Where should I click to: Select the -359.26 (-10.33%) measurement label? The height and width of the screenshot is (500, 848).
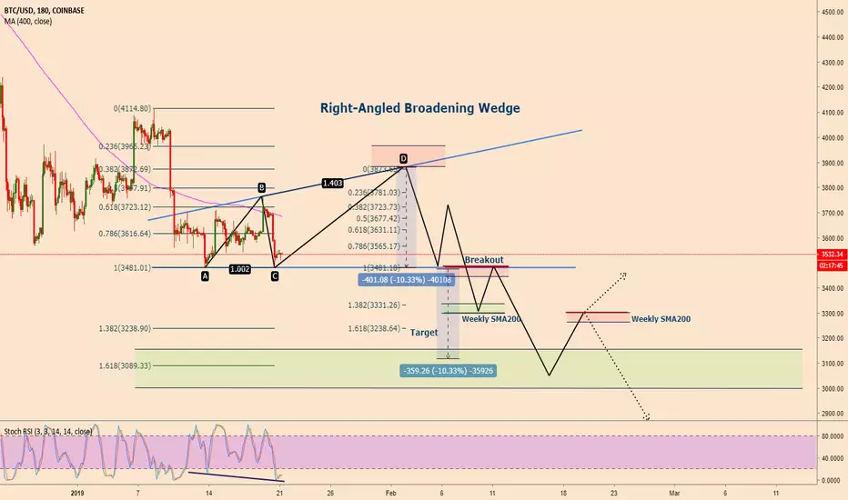(x=448, y=371)
